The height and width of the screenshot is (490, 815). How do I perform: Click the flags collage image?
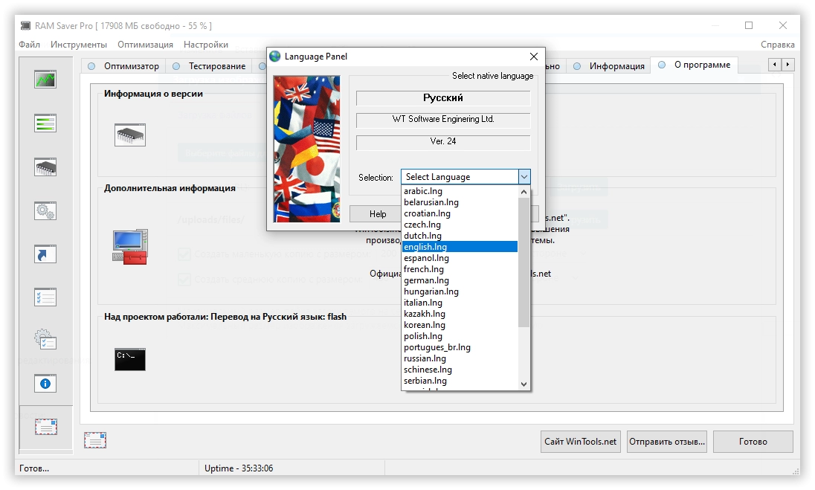pos(306,149)
